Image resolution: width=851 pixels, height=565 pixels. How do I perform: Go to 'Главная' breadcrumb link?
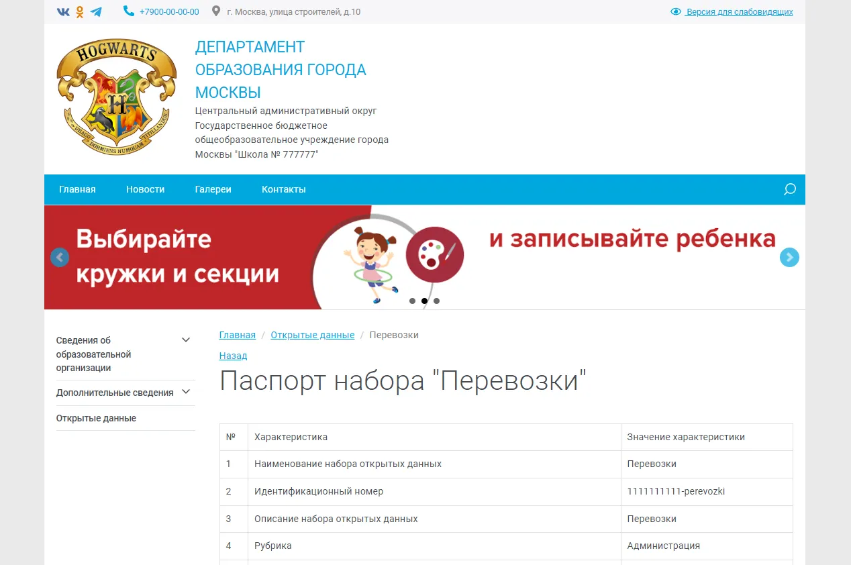coord(238,335)
